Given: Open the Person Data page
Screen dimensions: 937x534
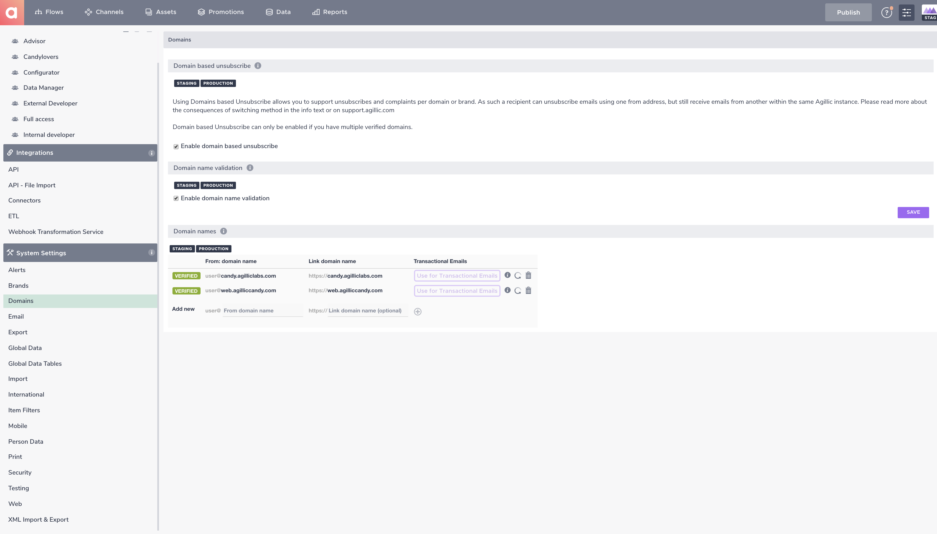Looking at the screenshot, I should coord(26,441).
